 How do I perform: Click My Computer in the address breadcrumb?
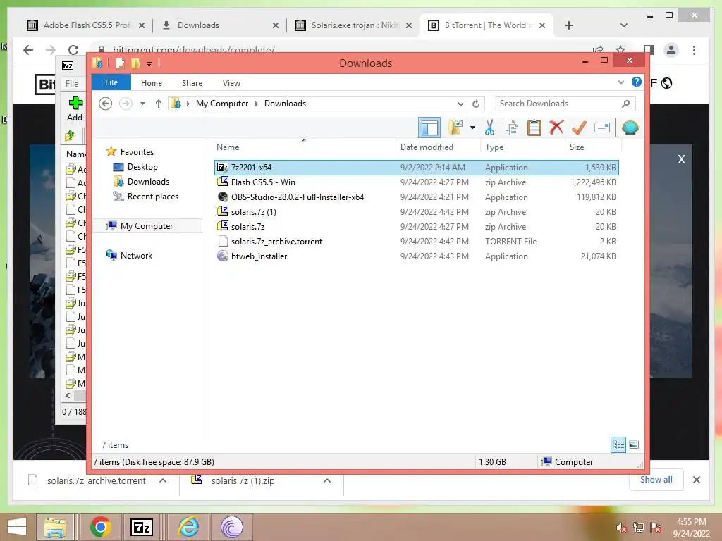pos(222,104)
